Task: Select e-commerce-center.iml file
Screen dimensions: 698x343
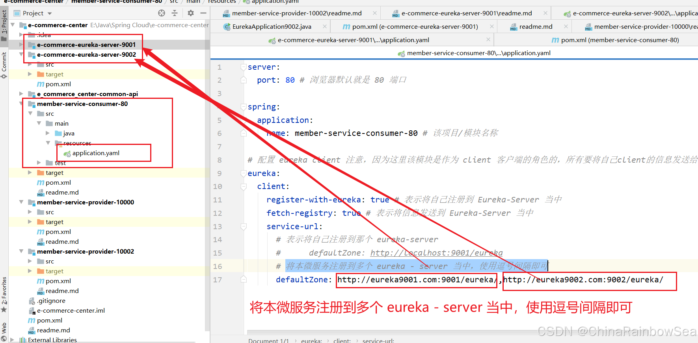Action: click(x=71, y=310)
